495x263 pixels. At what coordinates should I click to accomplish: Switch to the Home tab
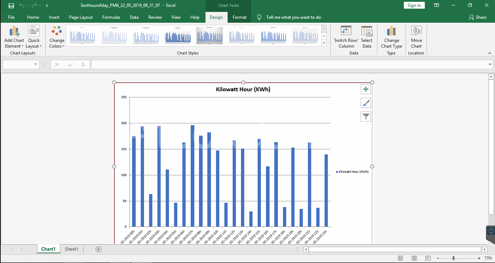[x=33, y=17]
